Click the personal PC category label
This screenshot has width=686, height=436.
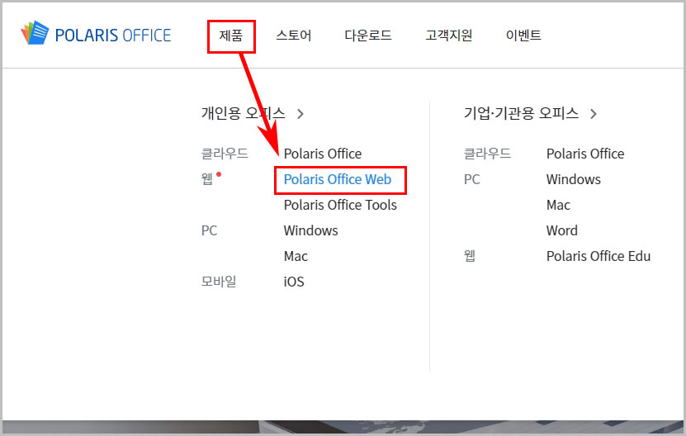[209, 230]
